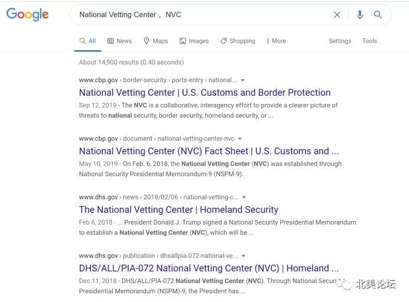Expand the More options menu
This screenshot has height=302, width=409.
tap(276, 41)
